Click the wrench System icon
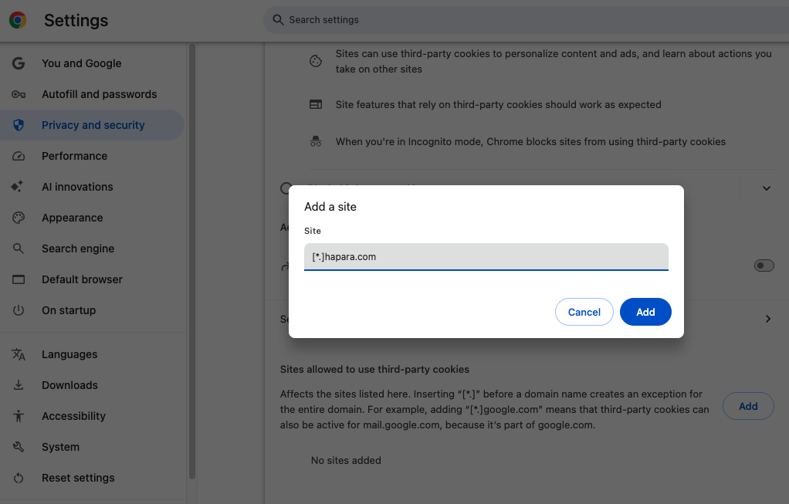This screenshot has height=504, width=789. click(19, 447)
